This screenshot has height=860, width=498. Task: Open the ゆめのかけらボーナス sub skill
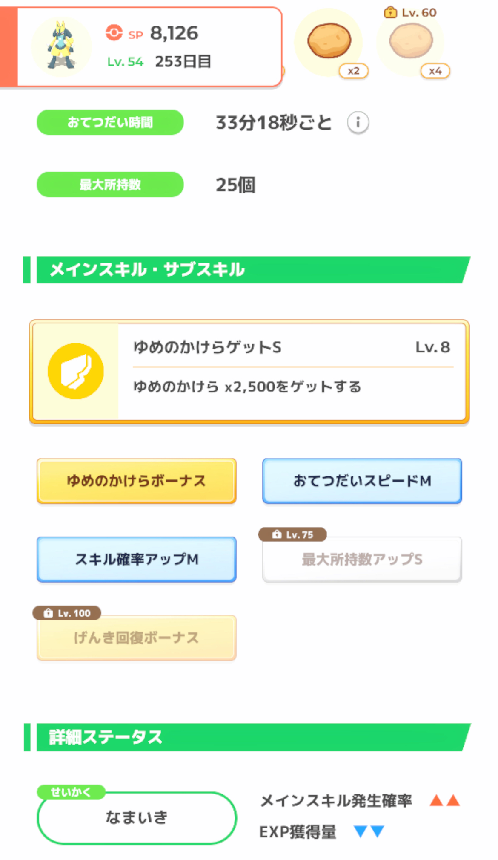click(137, 481)
